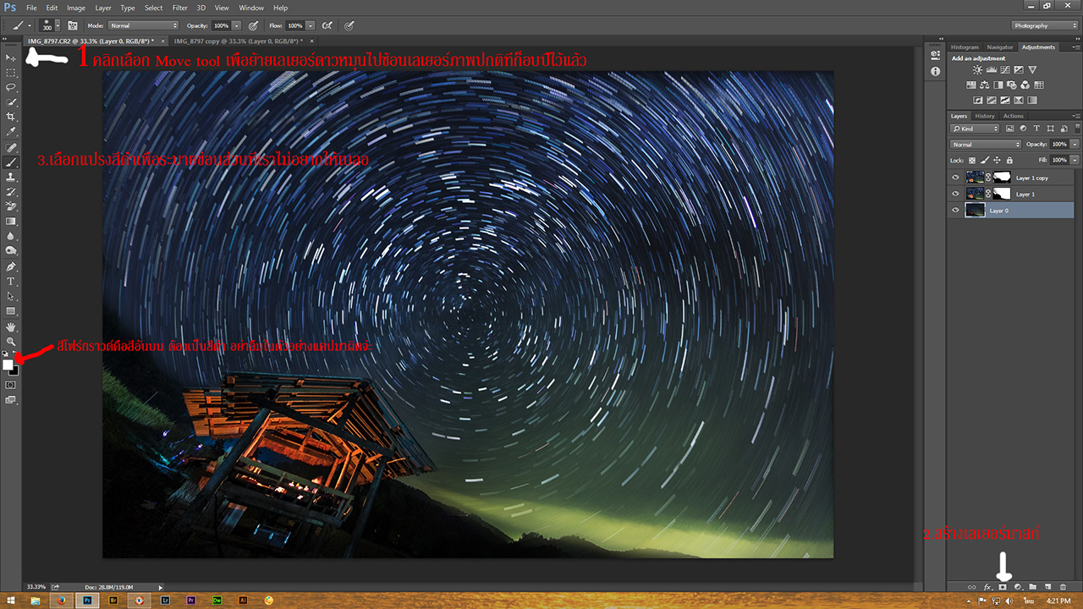Select the Quick Selection tool

click(x=11, y=101)
